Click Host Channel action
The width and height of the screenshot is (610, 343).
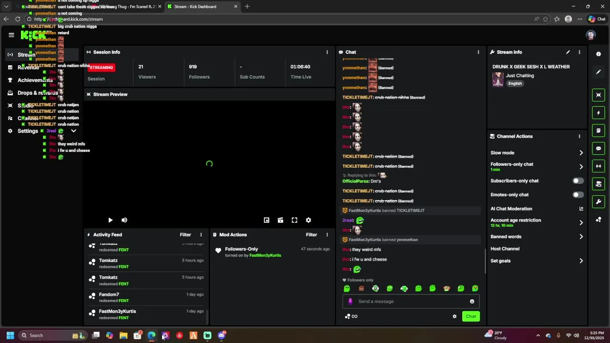(x=505, y=249)
